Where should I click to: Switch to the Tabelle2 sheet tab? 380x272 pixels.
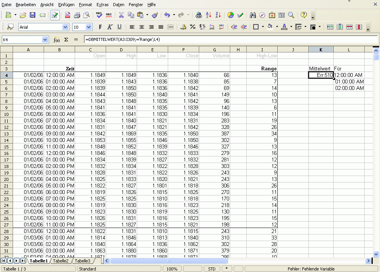click(61, 261)
